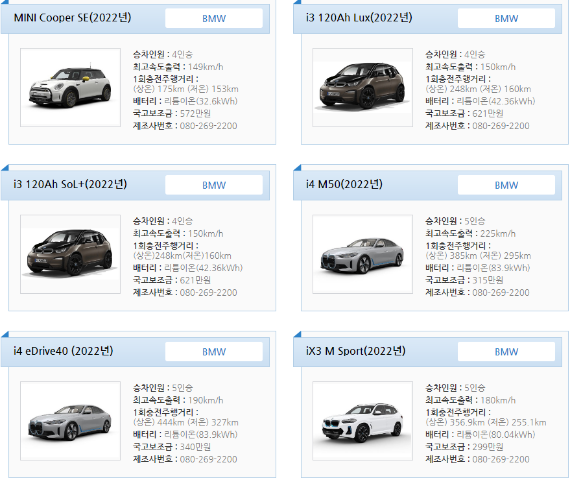Screen dimensions: 570x478
Task: Click the '225km/h' top speed value
Action: (x=497, y=233)
